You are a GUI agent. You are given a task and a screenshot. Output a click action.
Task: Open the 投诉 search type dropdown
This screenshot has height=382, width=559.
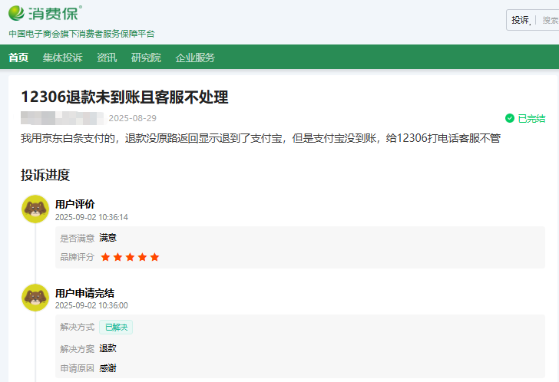522,20
